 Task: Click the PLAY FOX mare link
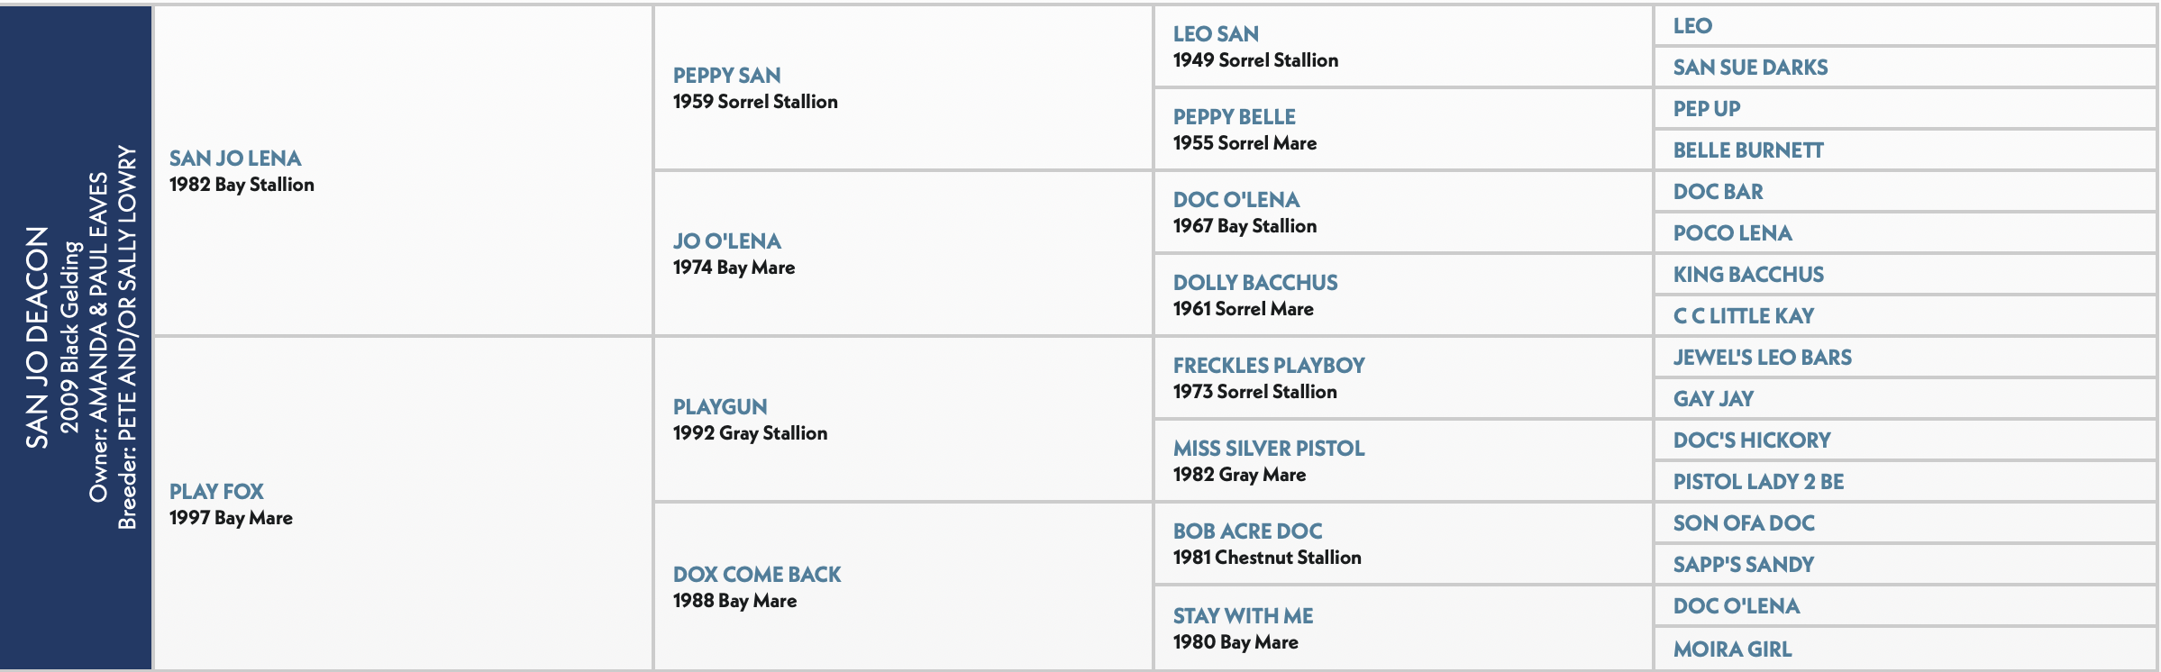point(216,492)
